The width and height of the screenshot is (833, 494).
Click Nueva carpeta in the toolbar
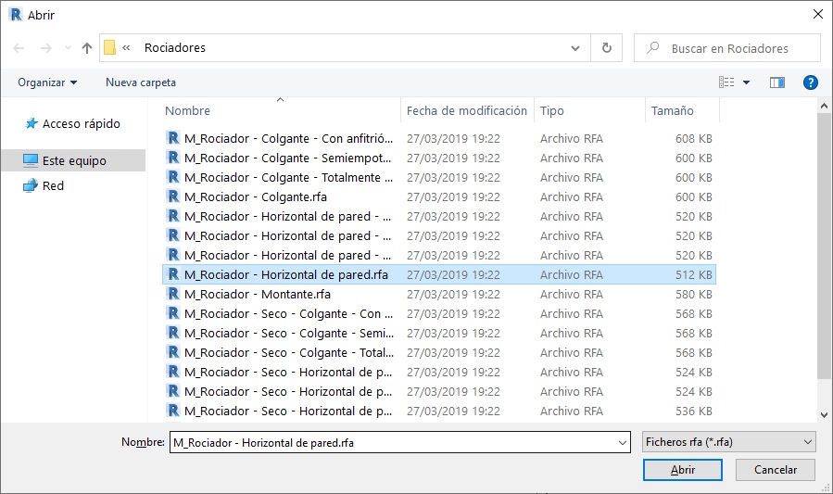141,82
